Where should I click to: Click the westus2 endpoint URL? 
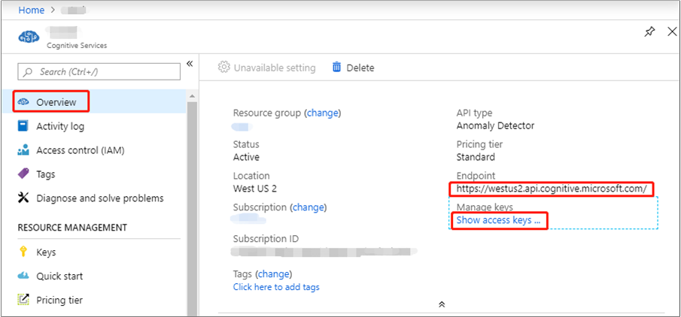(x=552, y=189)
